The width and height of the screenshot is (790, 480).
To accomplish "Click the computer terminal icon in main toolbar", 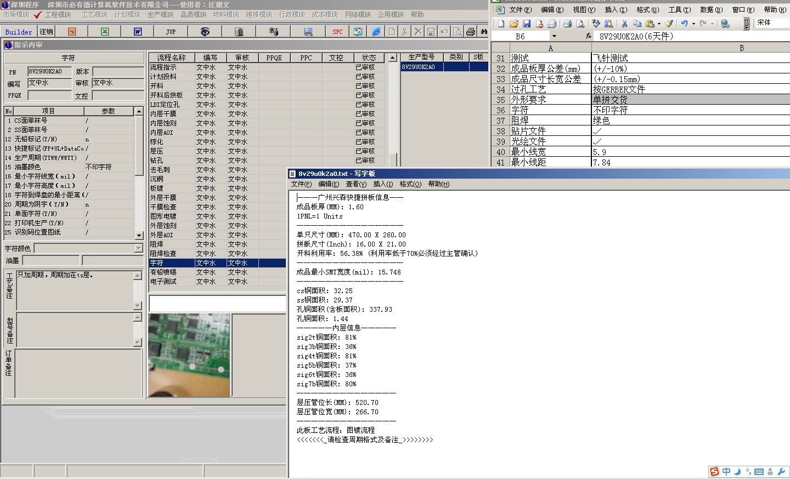I will [308, 32].
